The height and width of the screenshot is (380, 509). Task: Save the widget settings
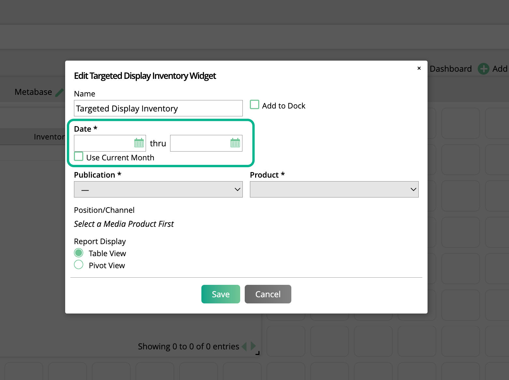click(220, 294)
